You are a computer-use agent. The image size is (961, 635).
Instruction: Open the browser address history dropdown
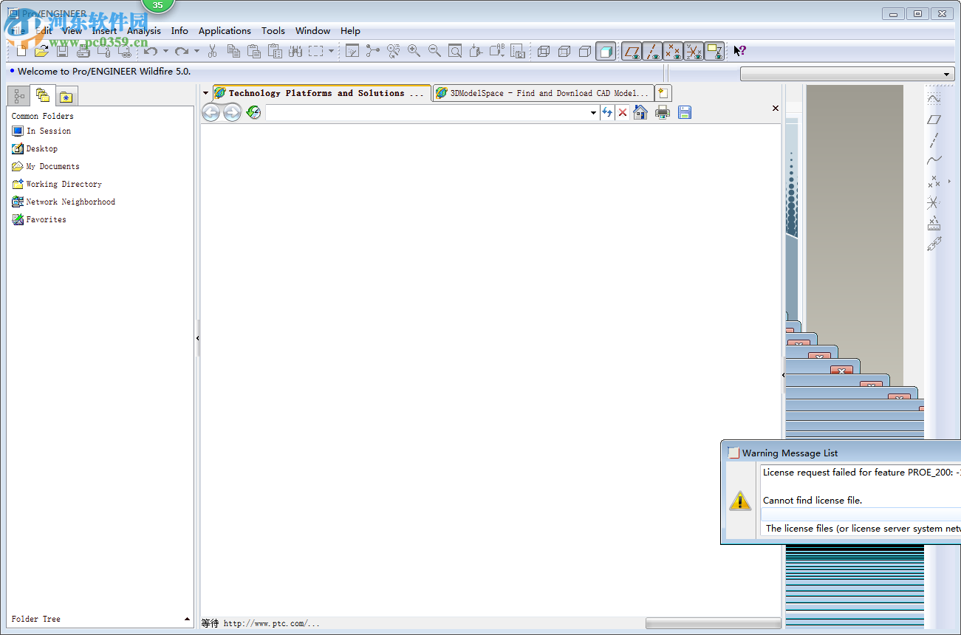(x=594, y=113)
